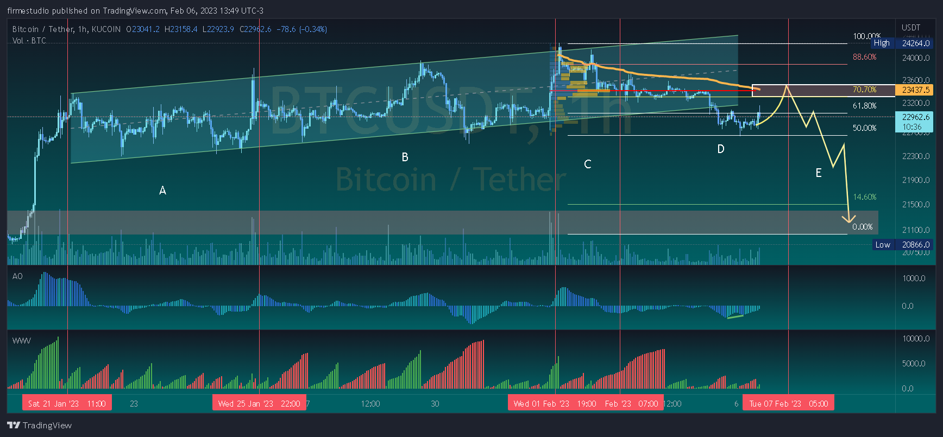Click the TradingView logo at bottom left
Screen dimensions: 943x437
[39, 425]
